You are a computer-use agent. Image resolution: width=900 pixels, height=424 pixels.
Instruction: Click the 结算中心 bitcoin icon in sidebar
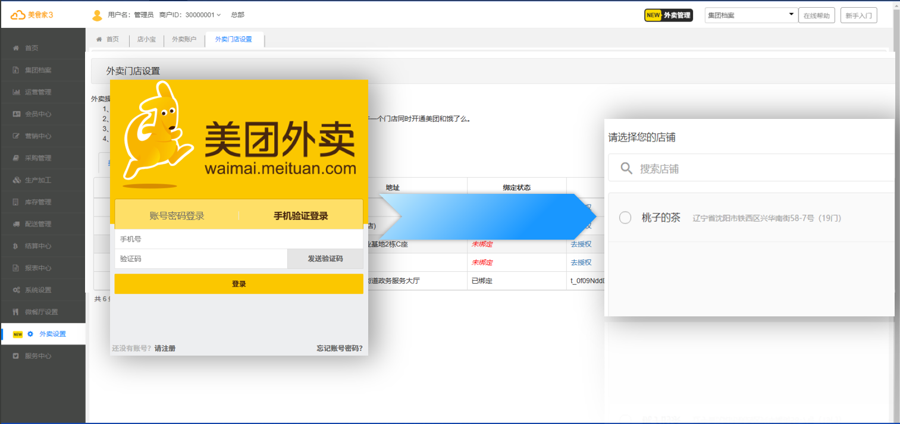(x=16, y=246)
